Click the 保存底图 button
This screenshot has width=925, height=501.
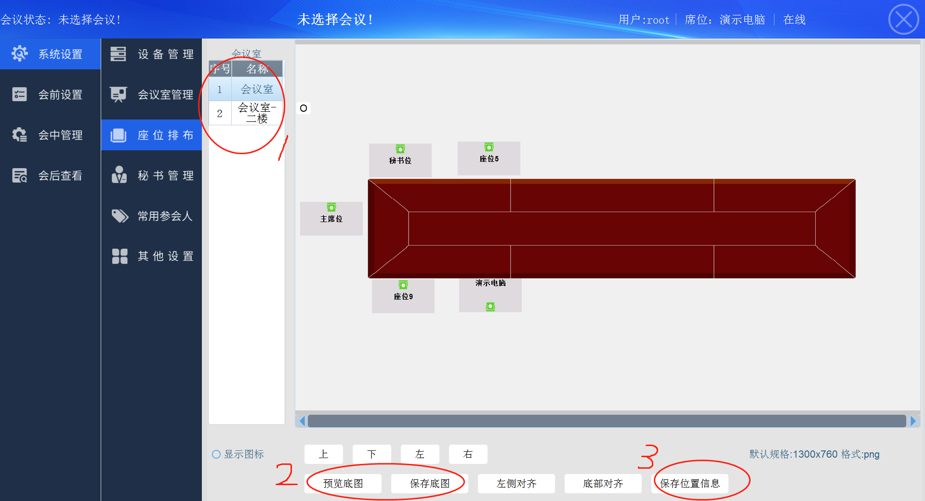pyautogui.click(x=429, y=483)
